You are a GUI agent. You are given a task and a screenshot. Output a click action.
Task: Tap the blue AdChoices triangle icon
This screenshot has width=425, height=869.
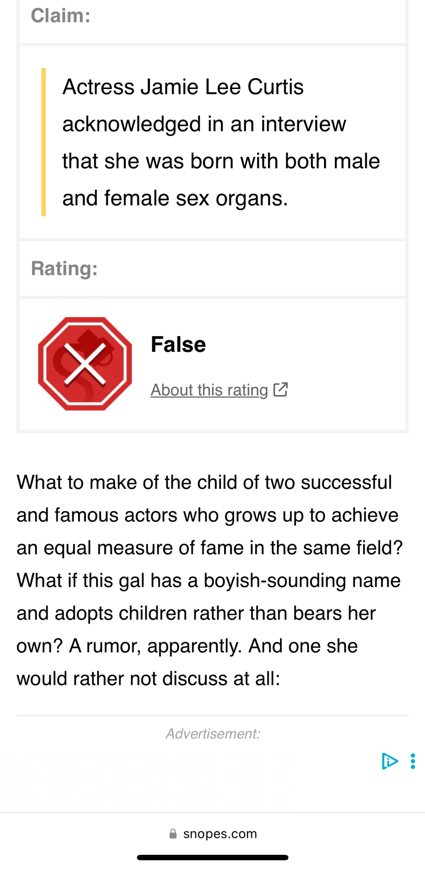tap(389, 761)
